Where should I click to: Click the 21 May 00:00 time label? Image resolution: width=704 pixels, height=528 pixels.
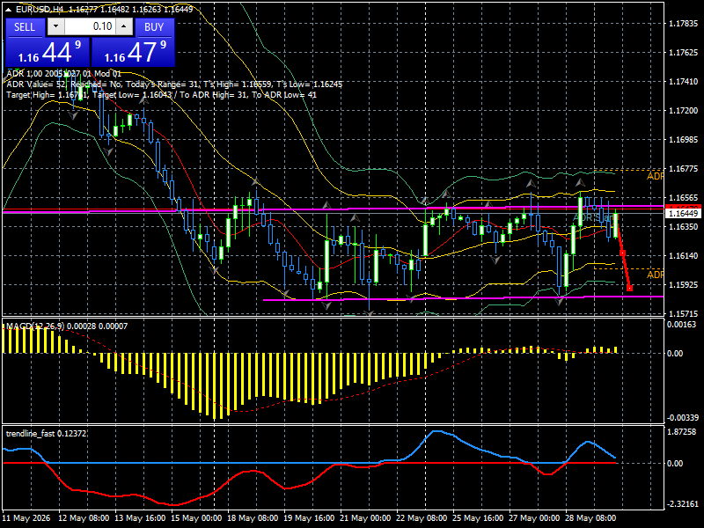click(365, 518)
